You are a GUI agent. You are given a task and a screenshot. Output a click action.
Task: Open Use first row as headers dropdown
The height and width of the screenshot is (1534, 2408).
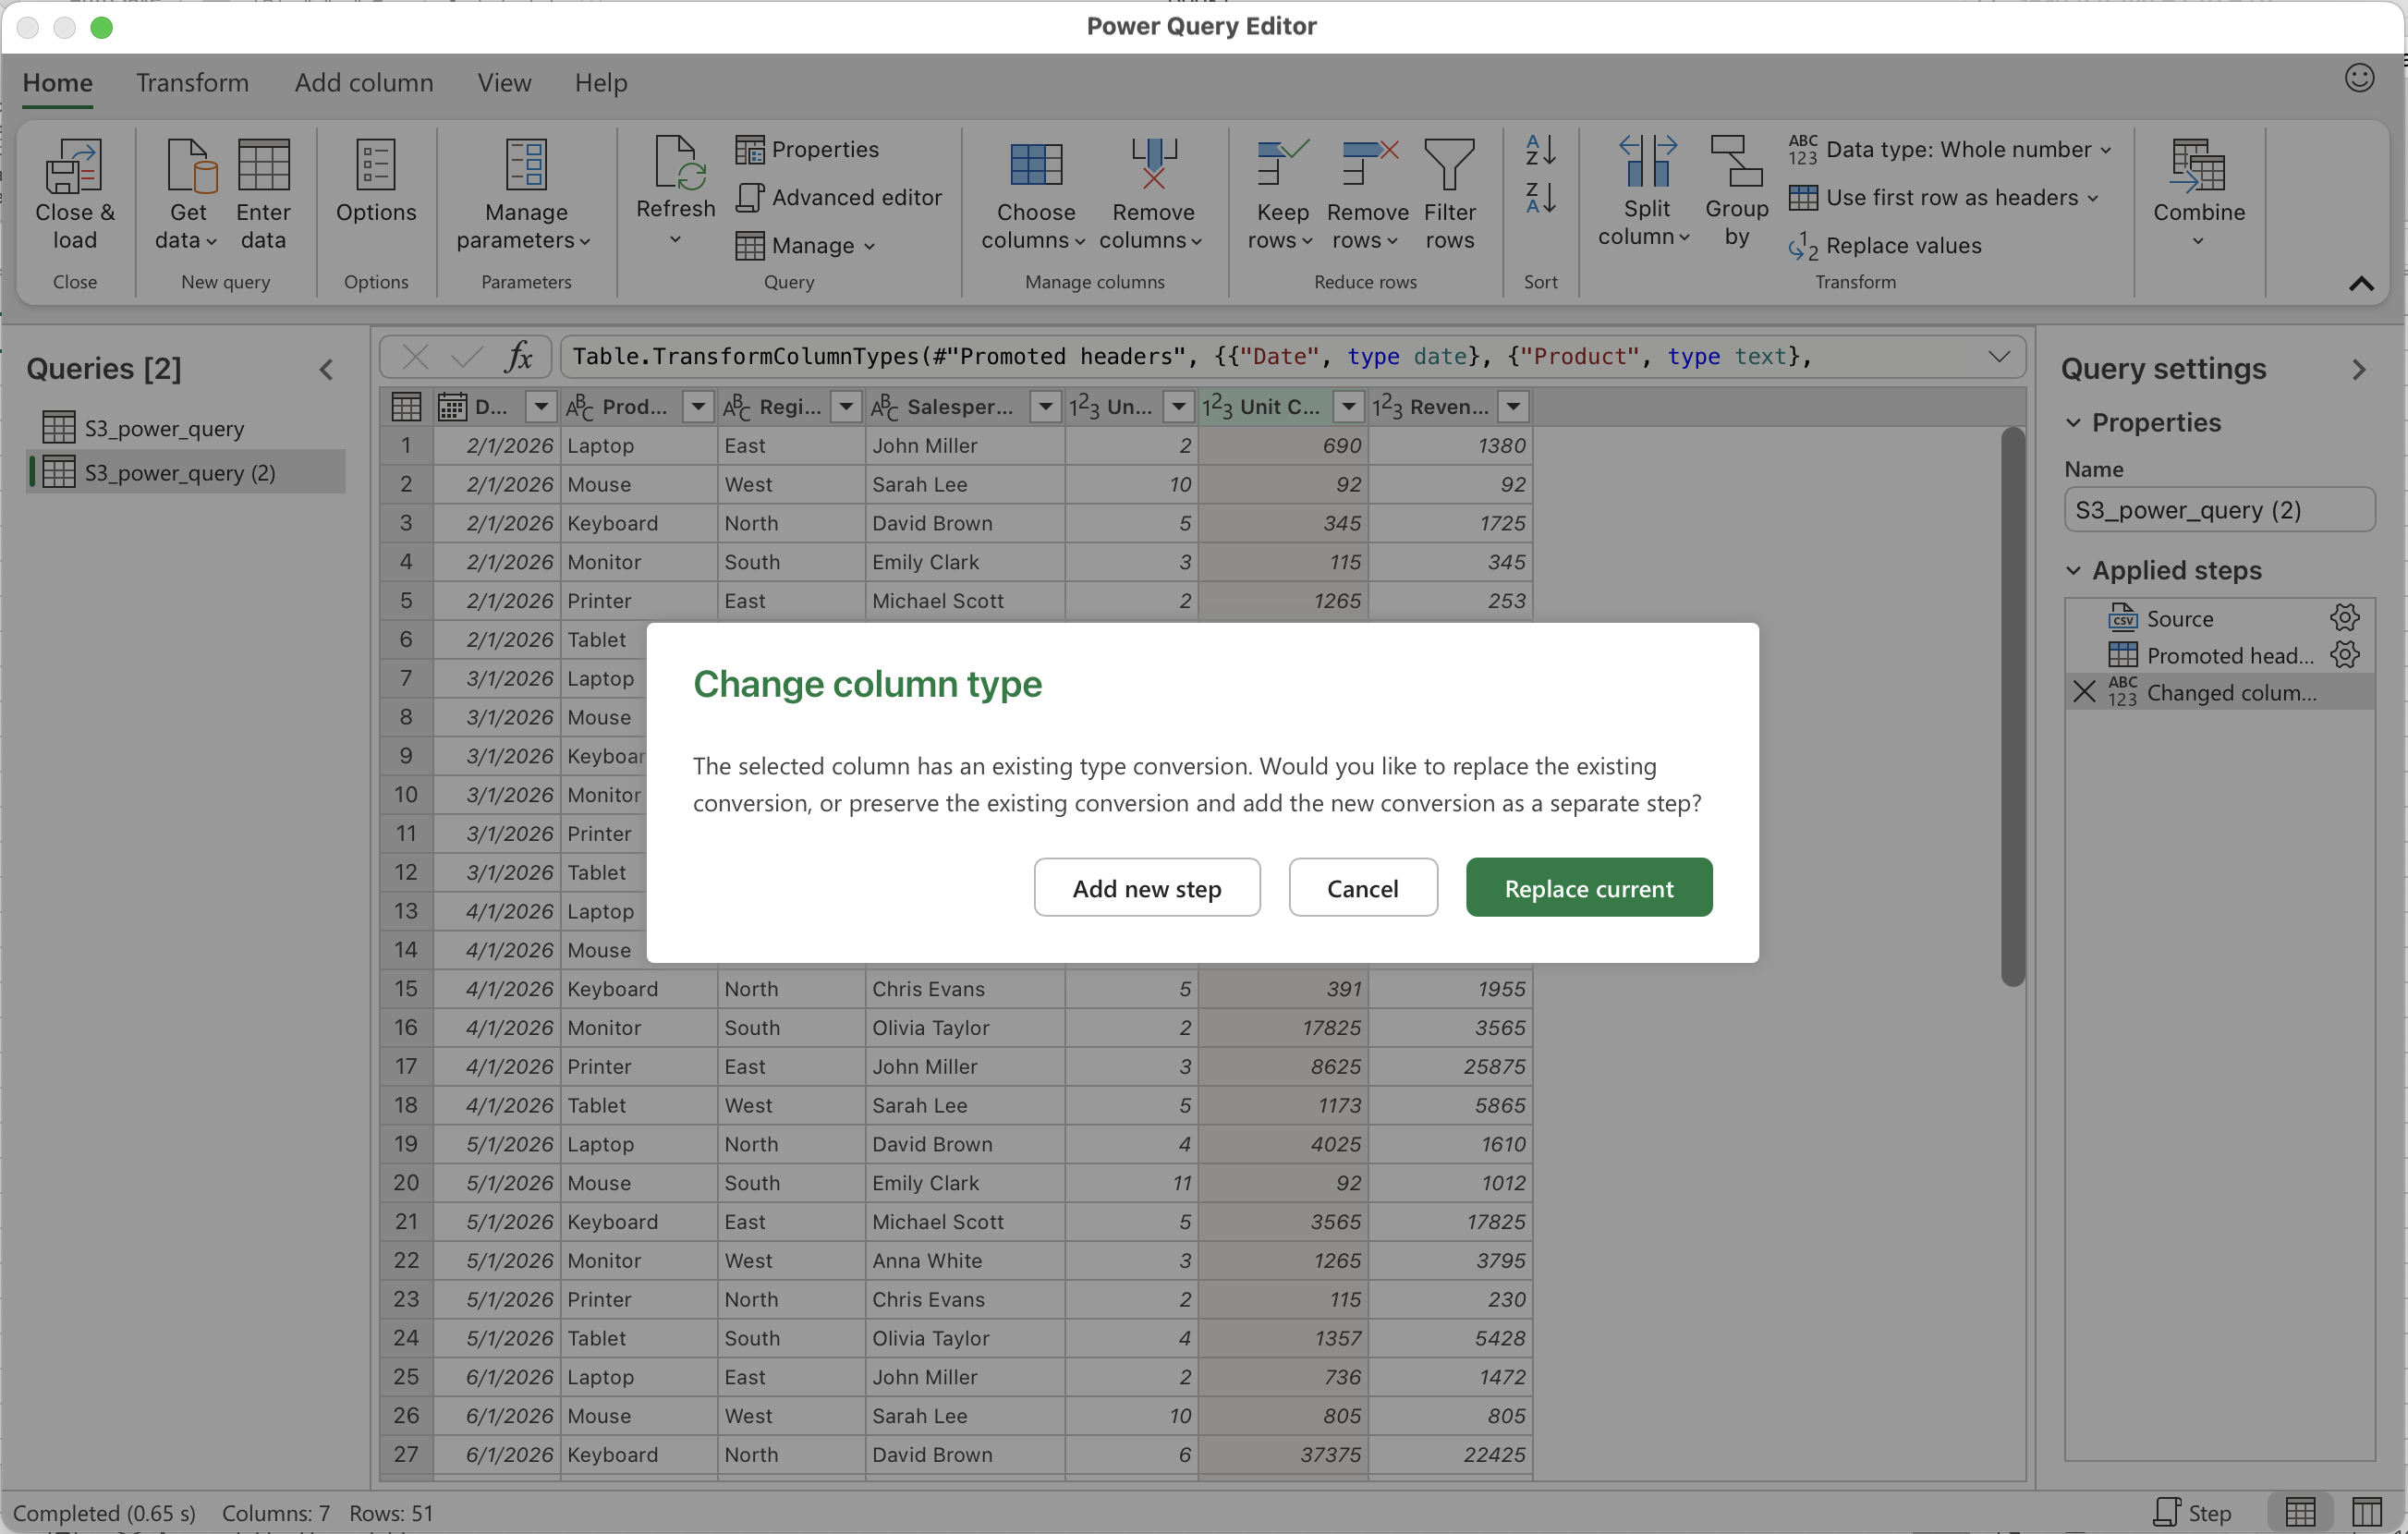coord(1944,197)
